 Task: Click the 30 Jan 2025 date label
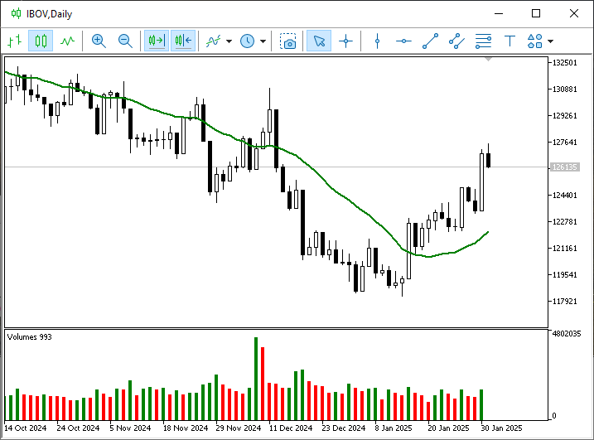[501, 428]
